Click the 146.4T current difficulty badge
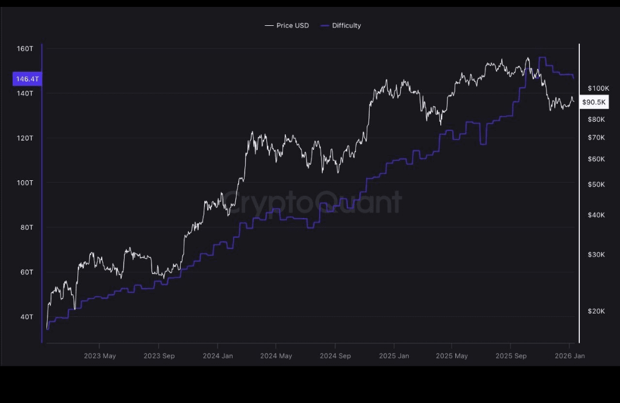 [x=27, y=79]
